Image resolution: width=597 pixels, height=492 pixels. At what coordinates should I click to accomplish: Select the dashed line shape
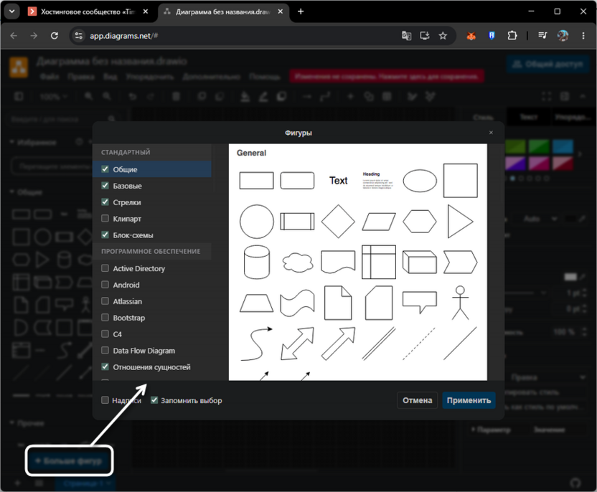click(x=420, y=344)
